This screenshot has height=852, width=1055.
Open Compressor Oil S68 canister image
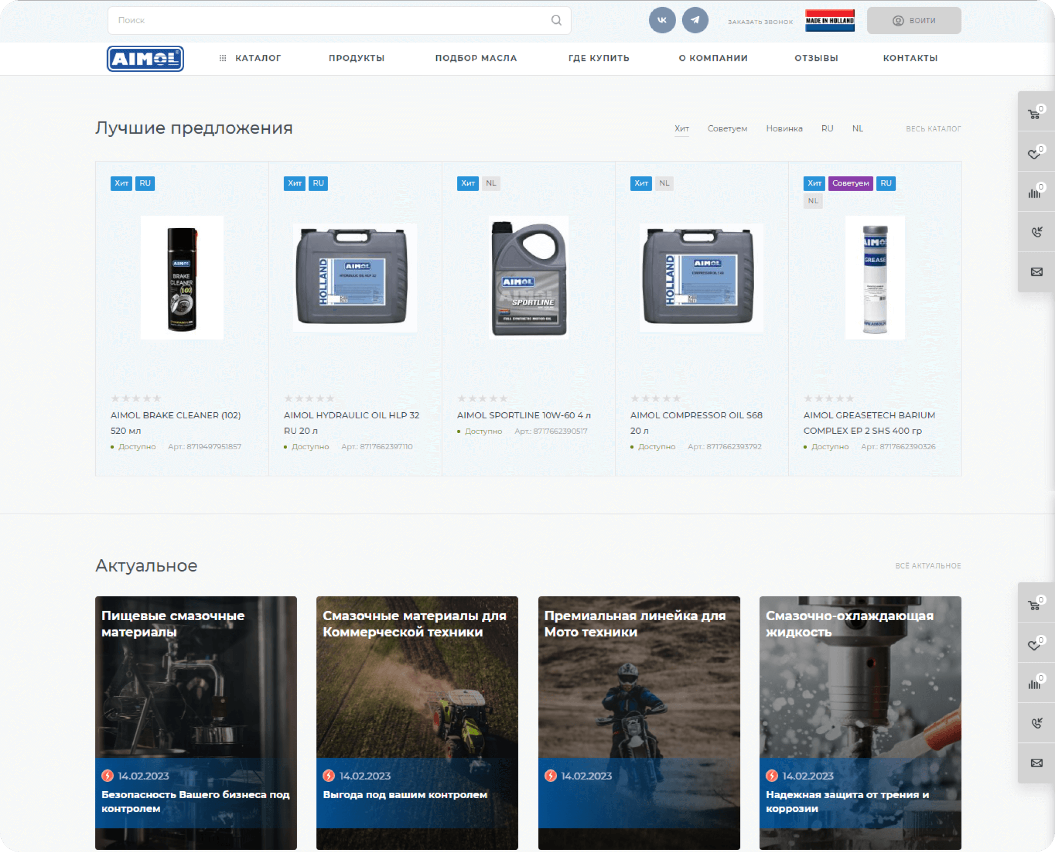(701, 278)
